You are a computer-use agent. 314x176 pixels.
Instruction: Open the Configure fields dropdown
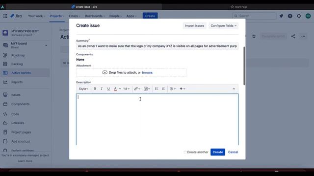[x=224, y=26]
